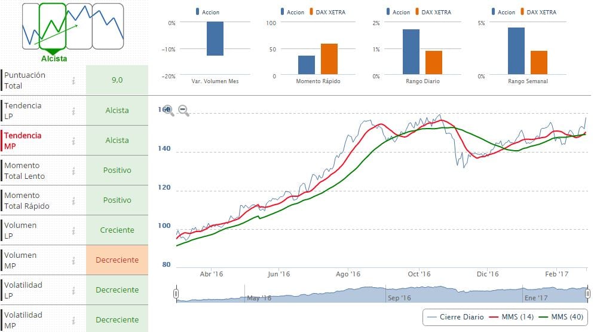
Task: Click info icon beside Tendencia MP
Action: point(74,141)
